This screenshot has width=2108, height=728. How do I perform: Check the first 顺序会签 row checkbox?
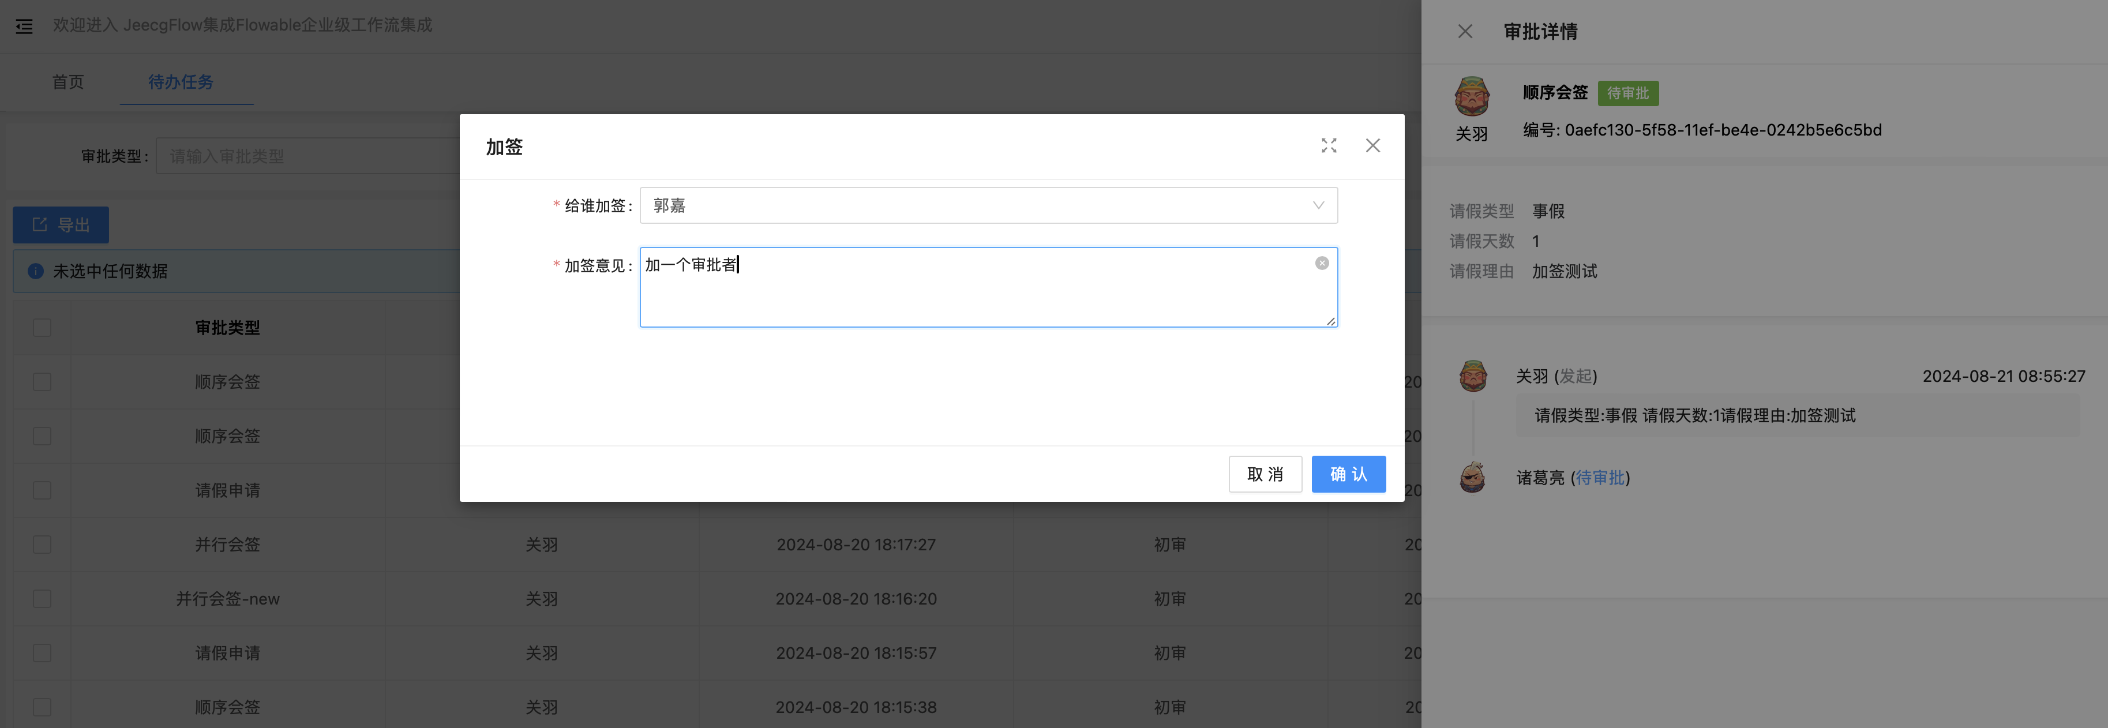click(x=42, y=382)
